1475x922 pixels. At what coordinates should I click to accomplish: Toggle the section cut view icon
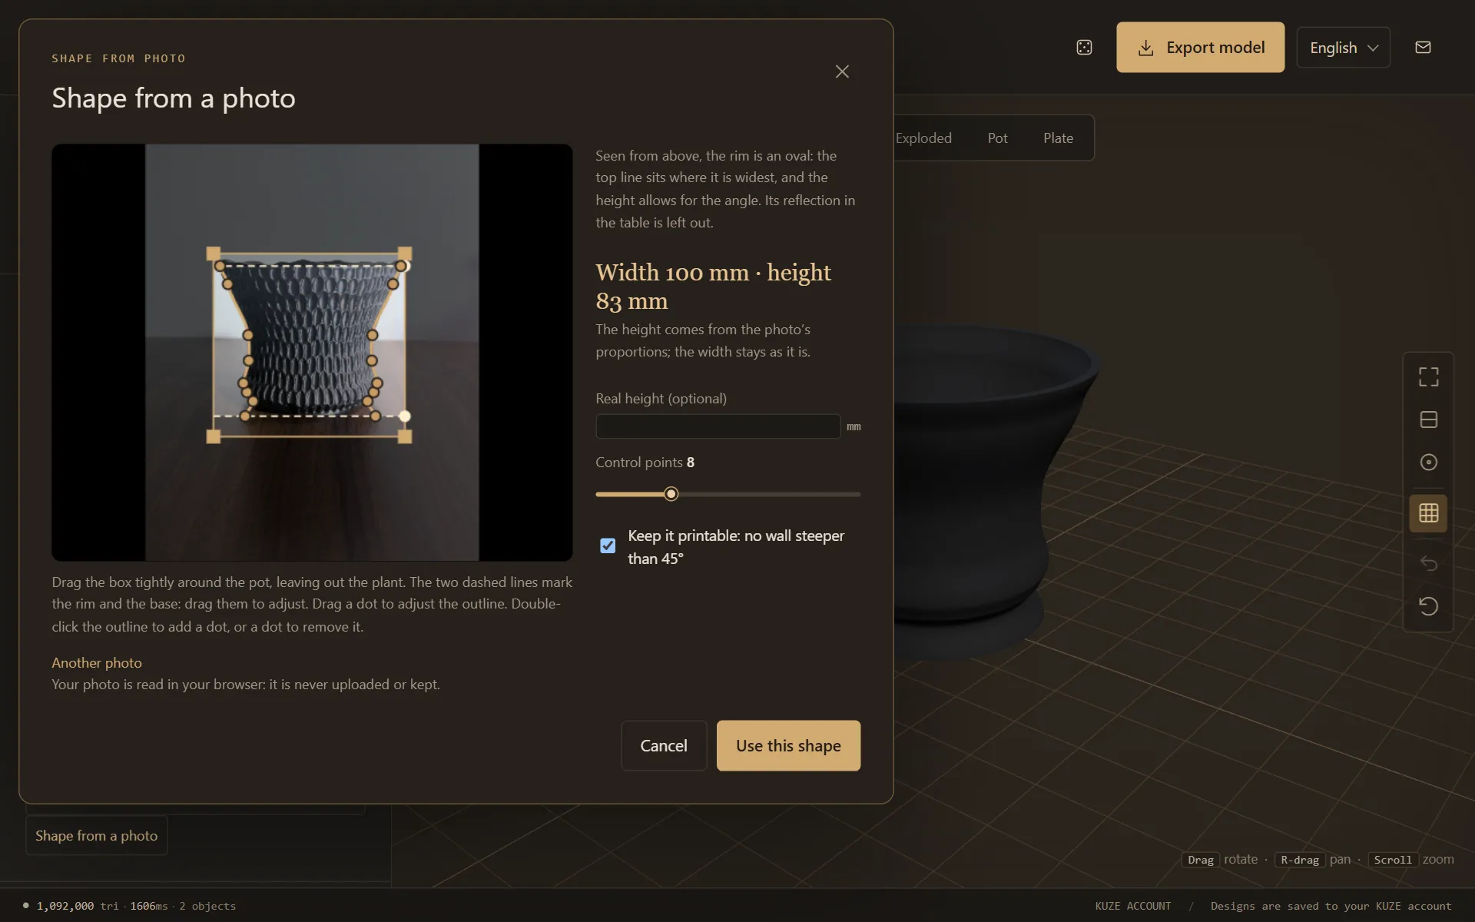[x=1428, y=420]
